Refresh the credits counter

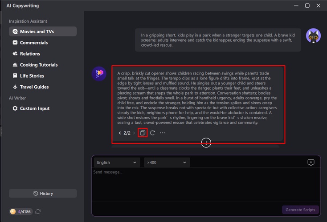pyautogui.click(x=38, y=212)
